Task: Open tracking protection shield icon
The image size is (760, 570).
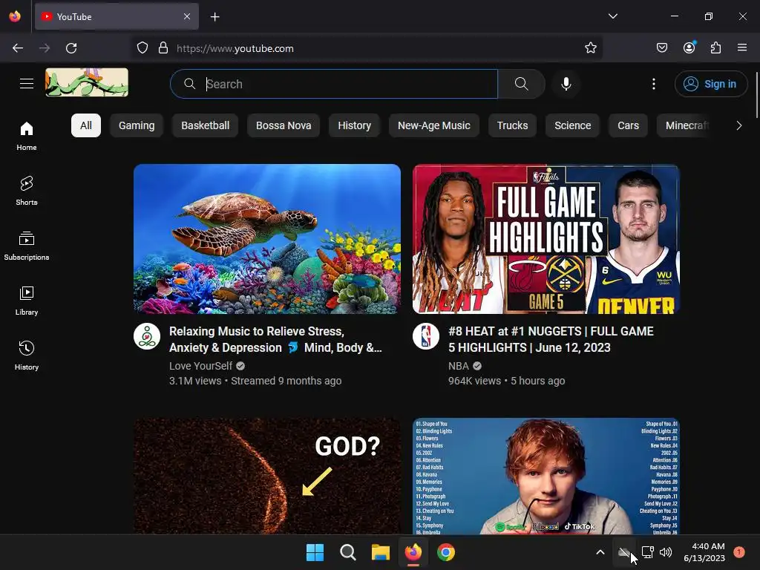Action: click(142, 48)
